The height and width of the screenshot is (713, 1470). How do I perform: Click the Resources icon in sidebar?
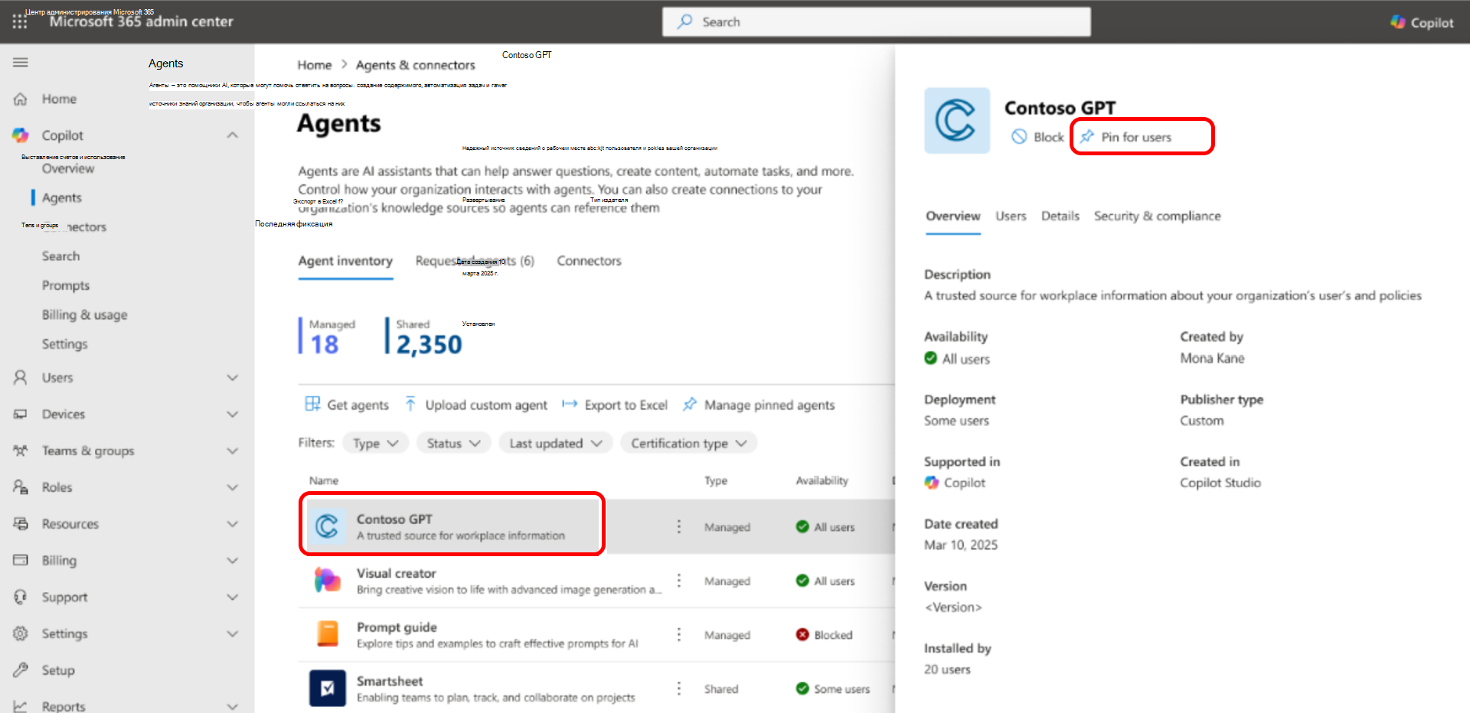pyautogui.click(x=21, y=523)
